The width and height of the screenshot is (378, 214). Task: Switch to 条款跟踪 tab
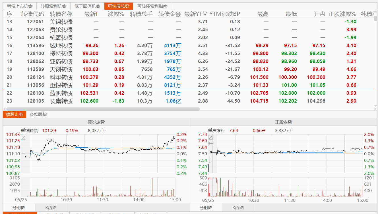(38, 114)
